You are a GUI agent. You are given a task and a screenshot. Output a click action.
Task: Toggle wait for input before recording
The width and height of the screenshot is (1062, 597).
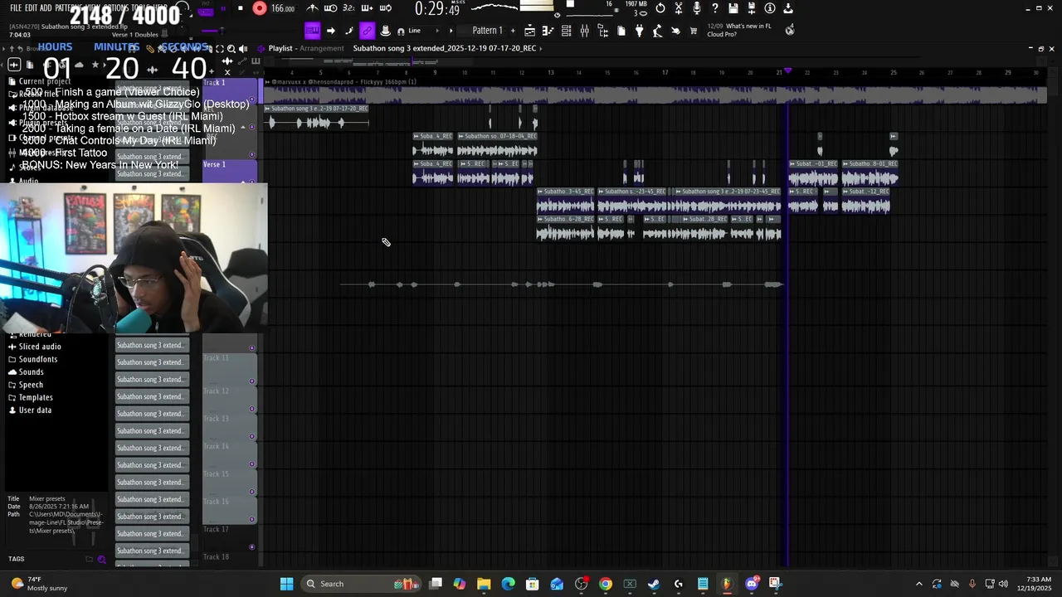pos(331,8)
